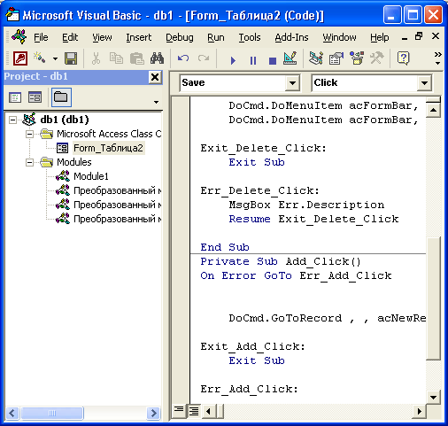Image resolution: width=448 pixels, height=426 pixels.
Task: Run the Sub with the play icon
Action: [x=233, y=60]
